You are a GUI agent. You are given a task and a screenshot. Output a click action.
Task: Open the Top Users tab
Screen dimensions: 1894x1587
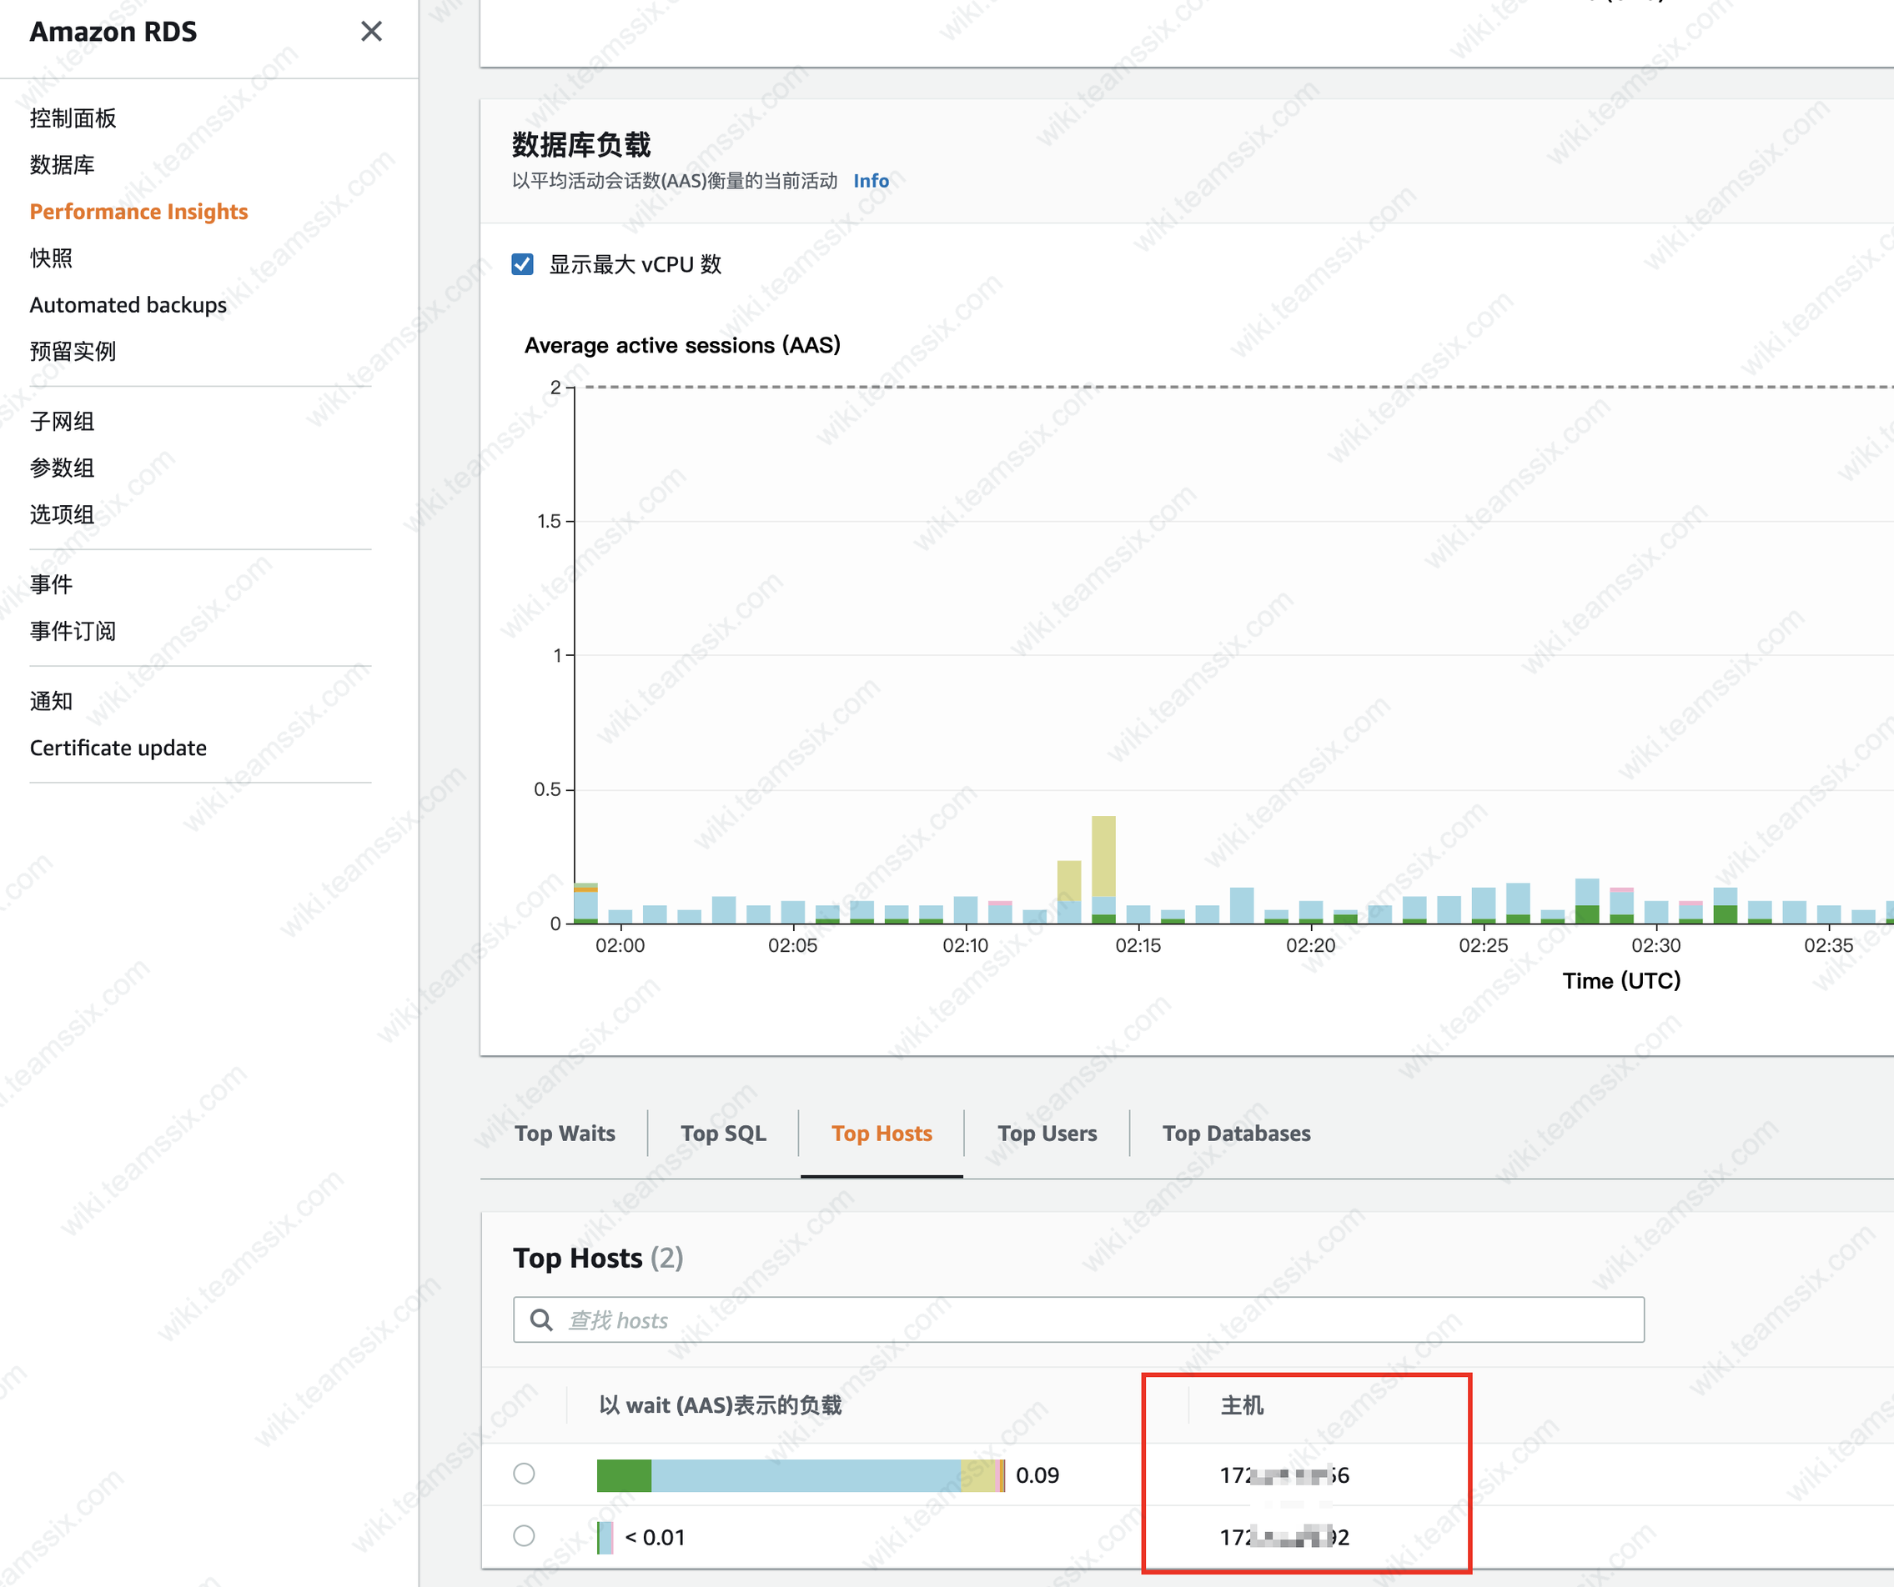[1047, 1133]
